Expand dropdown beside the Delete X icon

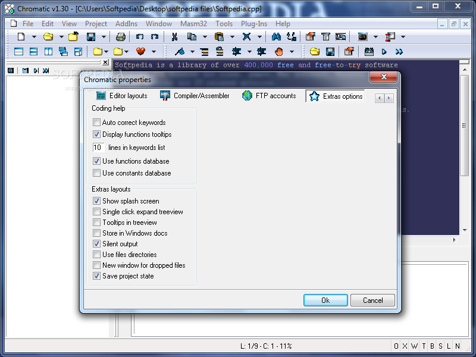259,37
